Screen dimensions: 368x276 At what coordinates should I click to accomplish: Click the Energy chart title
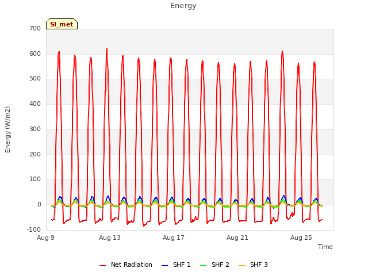(x=183, y=6)
